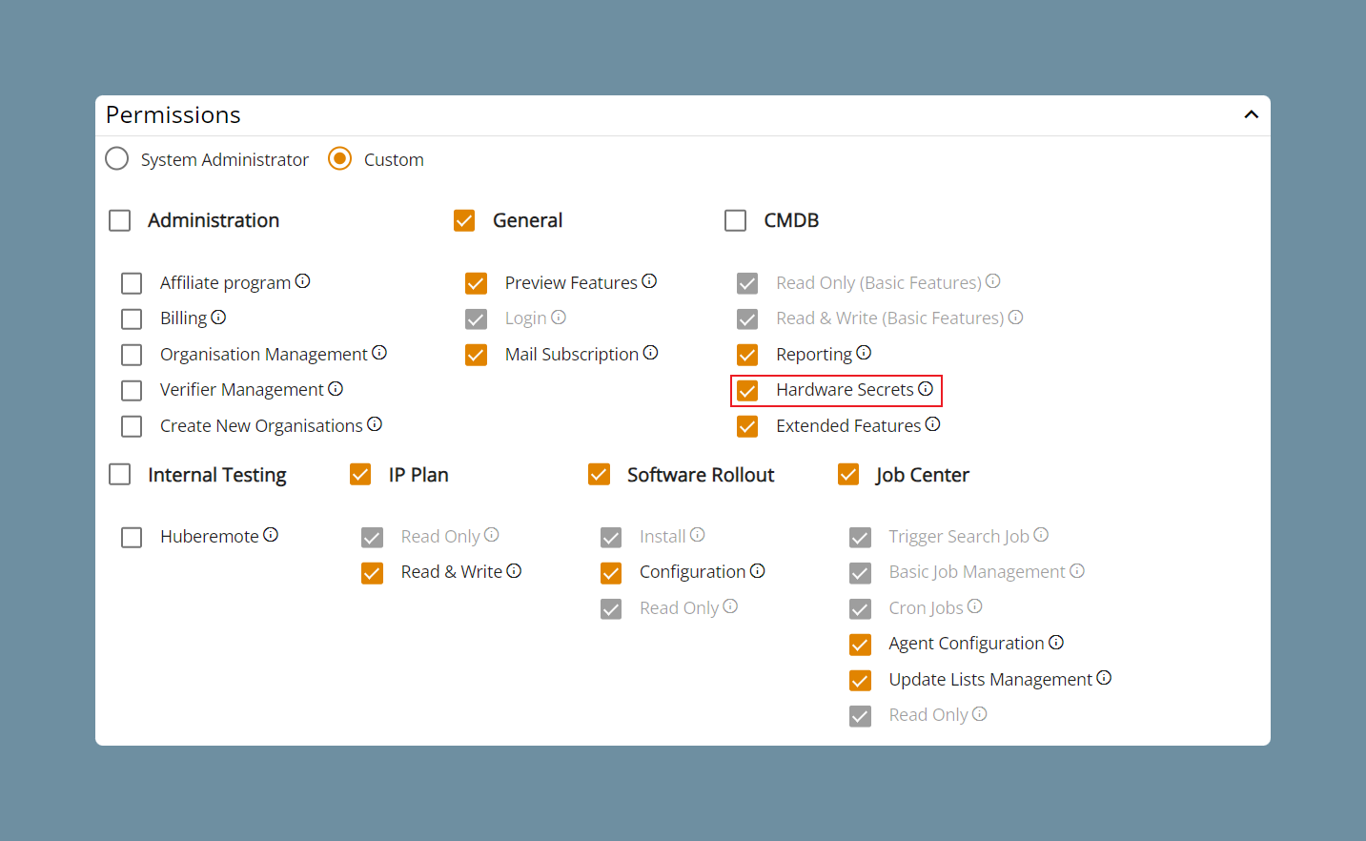
Task: Enable the Huberemote checkbox
Action: pyautogui.click(x=132, y=538)
